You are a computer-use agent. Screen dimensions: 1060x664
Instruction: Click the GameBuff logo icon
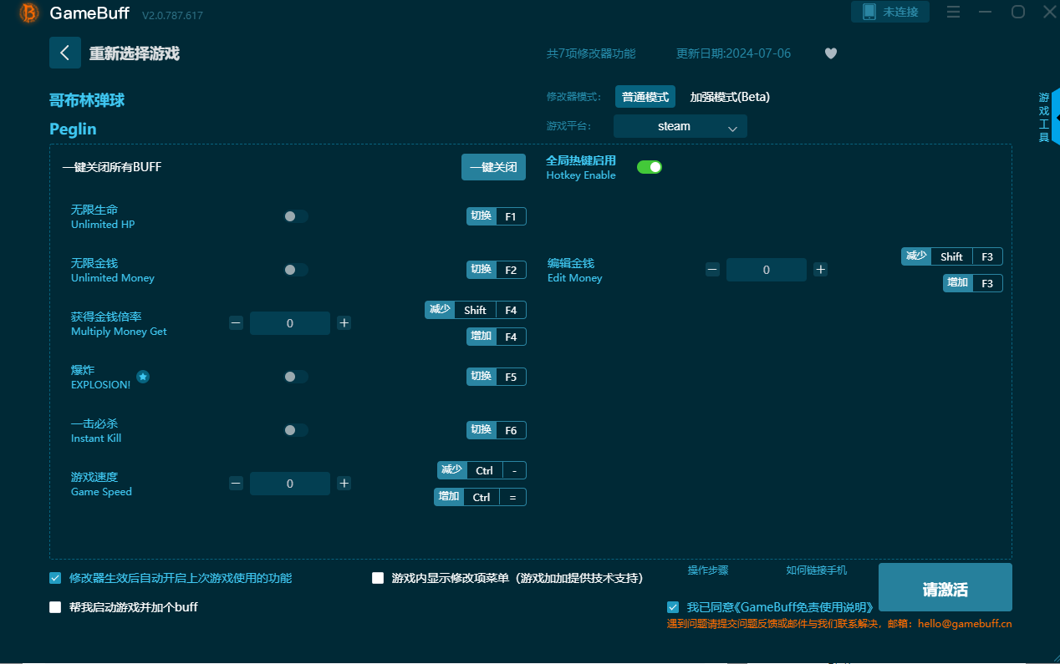(x=29, y=13)
